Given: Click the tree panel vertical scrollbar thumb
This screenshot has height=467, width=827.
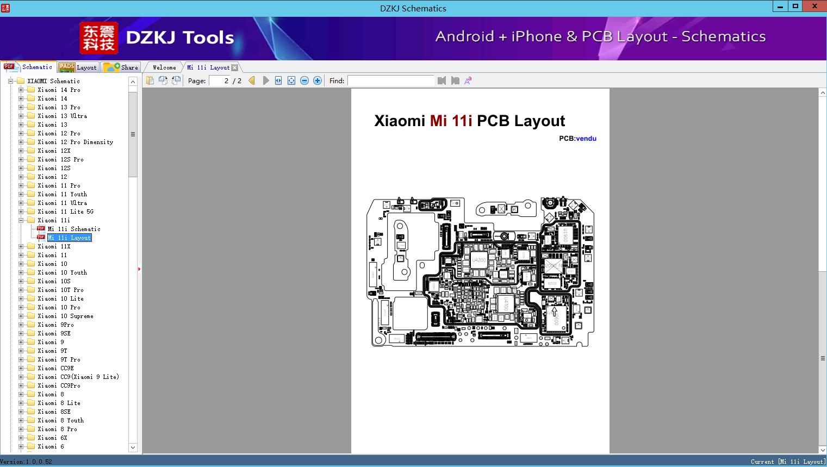Looking at the screenshot, I should (133, 134).
